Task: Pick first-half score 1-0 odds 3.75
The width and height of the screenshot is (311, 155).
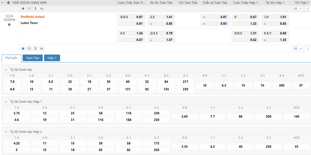Action: pyautogui.click(x=17, y=113)
